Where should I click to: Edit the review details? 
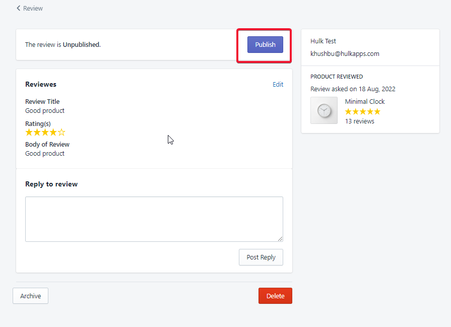[x=278, y=84]
